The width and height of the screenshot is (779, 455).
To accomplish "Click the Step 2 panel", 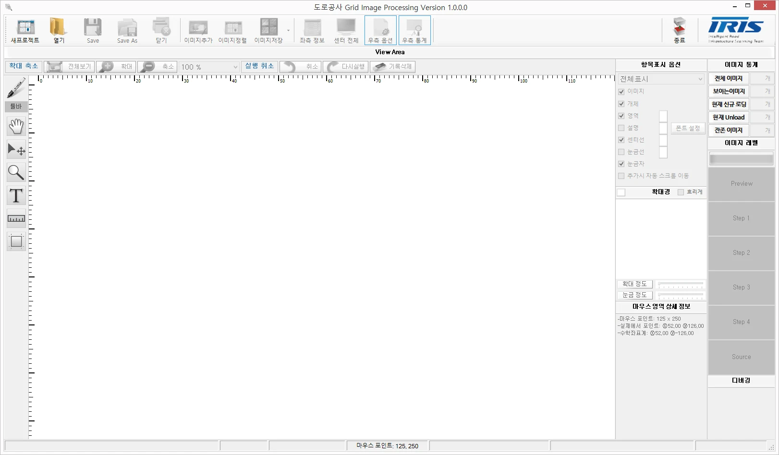I will [x=742, y=253].
